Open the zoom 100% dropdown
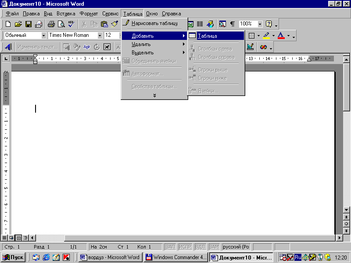This screenshot has height=263, width=351. click(260, 24)
